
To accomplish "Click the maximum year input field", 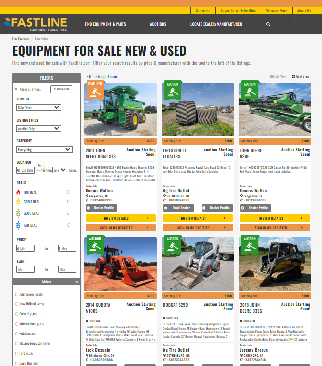I will coord(67,269).
